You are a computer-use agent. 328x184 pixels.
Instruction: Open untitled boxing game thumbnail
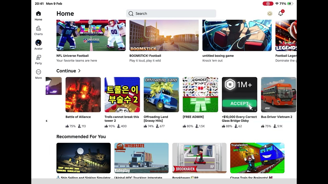click(237, 36)
